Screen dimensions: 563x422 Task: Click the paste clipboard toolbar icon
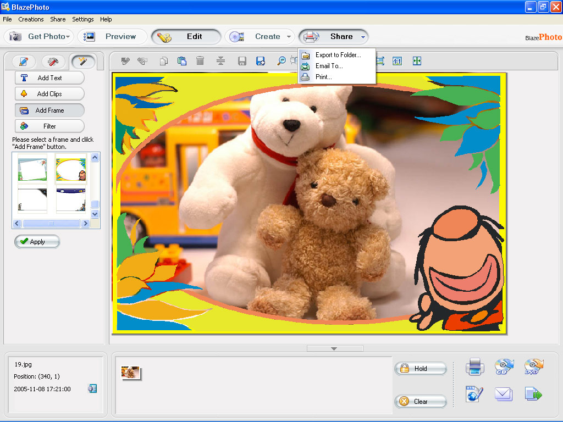(182, 61)
